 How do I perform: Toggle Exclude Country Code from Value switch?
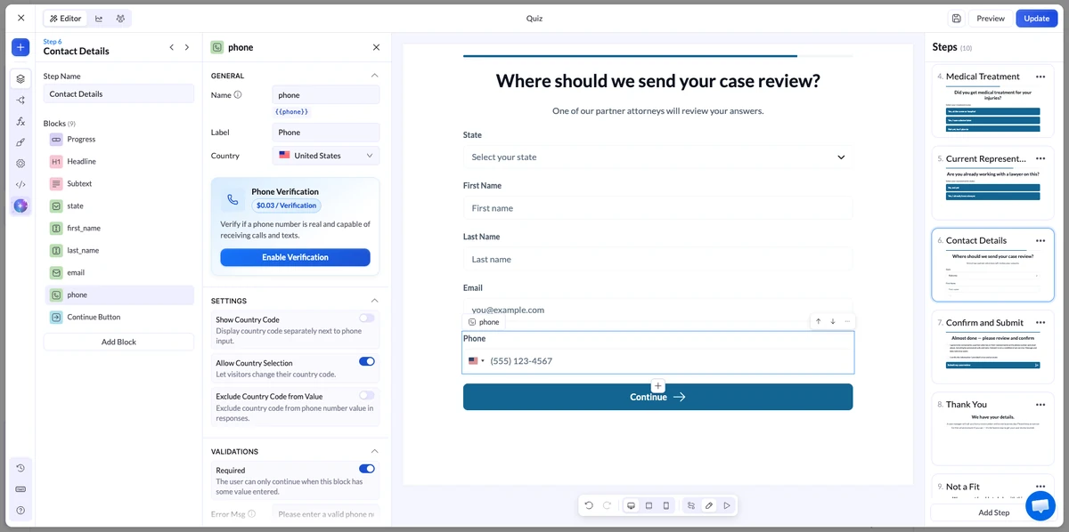(367, 395)
